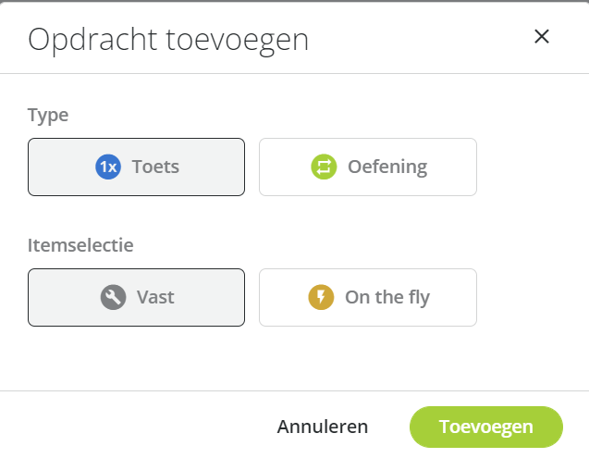This screenshot has height=458, width=589.
Task: Close the Opdracht toevoegen dialog
Action: tap(542, 36)
